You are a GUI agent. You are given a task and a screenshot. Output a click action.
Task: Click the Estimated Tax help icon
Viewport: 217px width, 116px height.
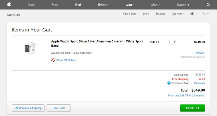(x=169, y=83)
